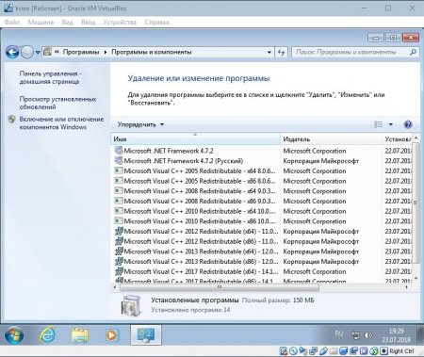Image resolution: width=424 pixels, height=357 pixels.
Task: Sort the list by Издатель column header
Action: (x=331, y=139)
